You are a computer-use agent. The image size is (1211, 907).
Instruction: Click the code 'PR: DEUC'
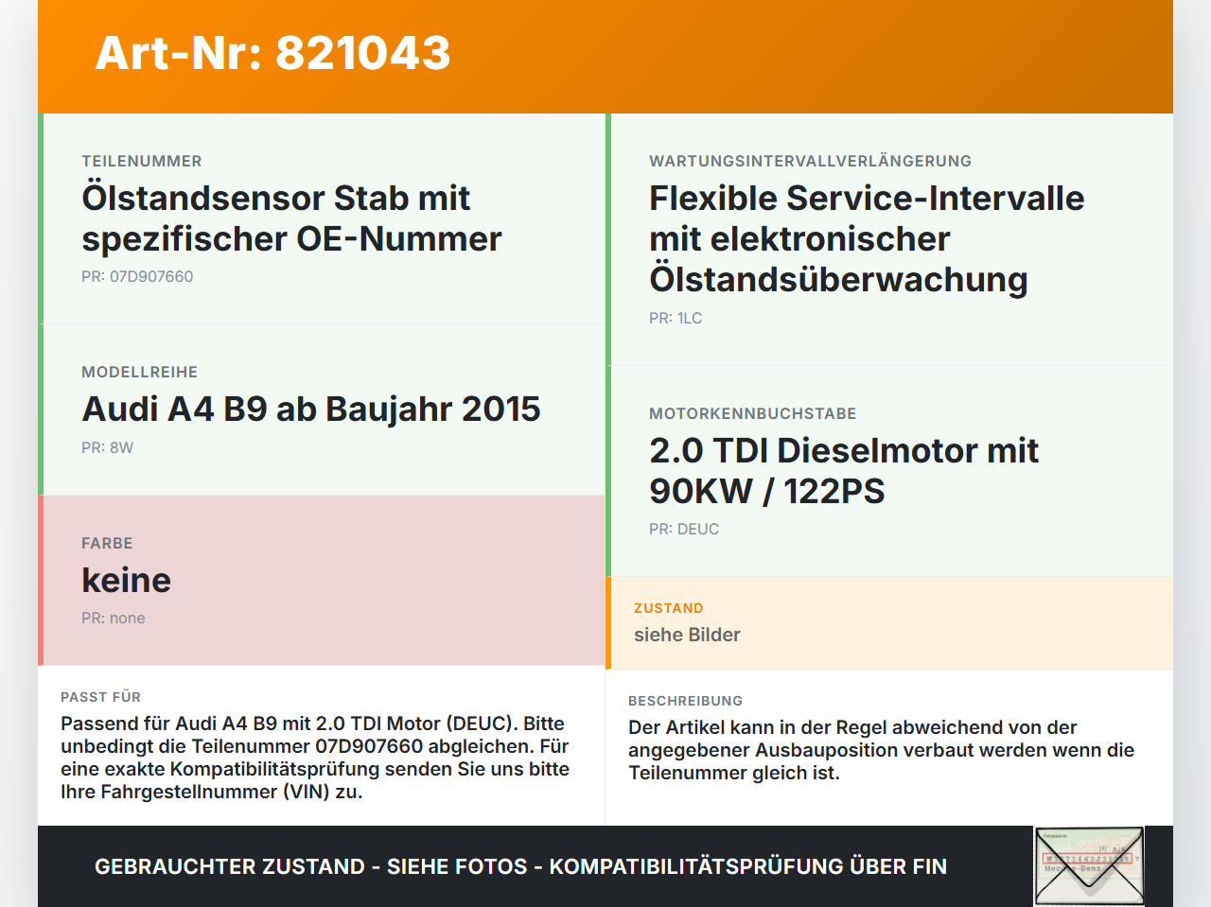click(x=684, y=530)
